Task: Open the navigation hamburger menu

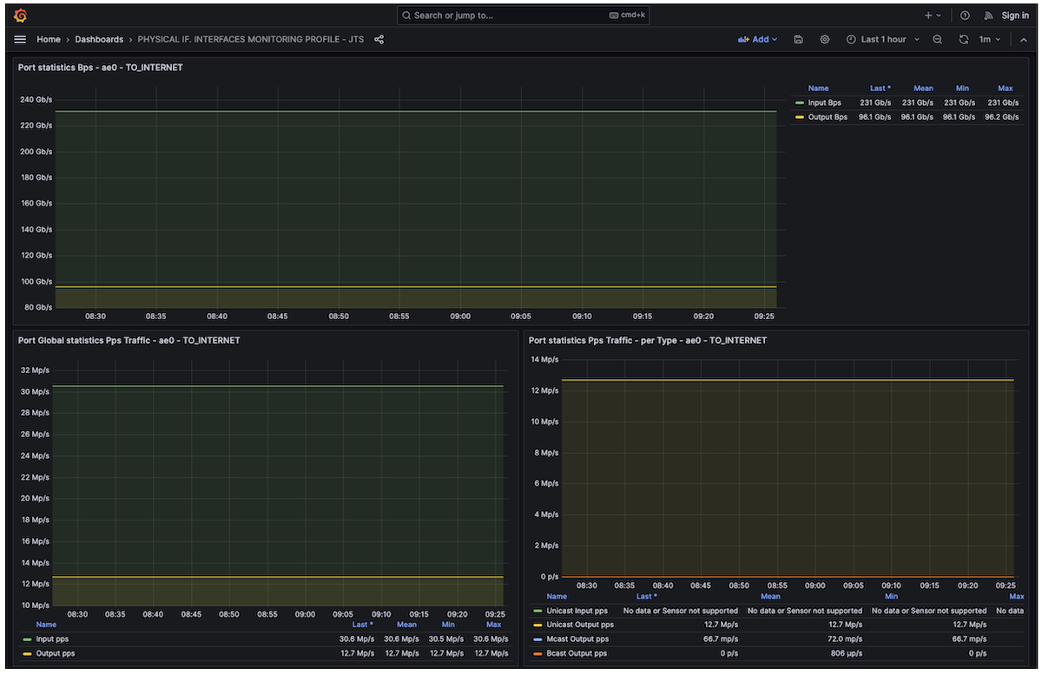Action: point(19,39)
